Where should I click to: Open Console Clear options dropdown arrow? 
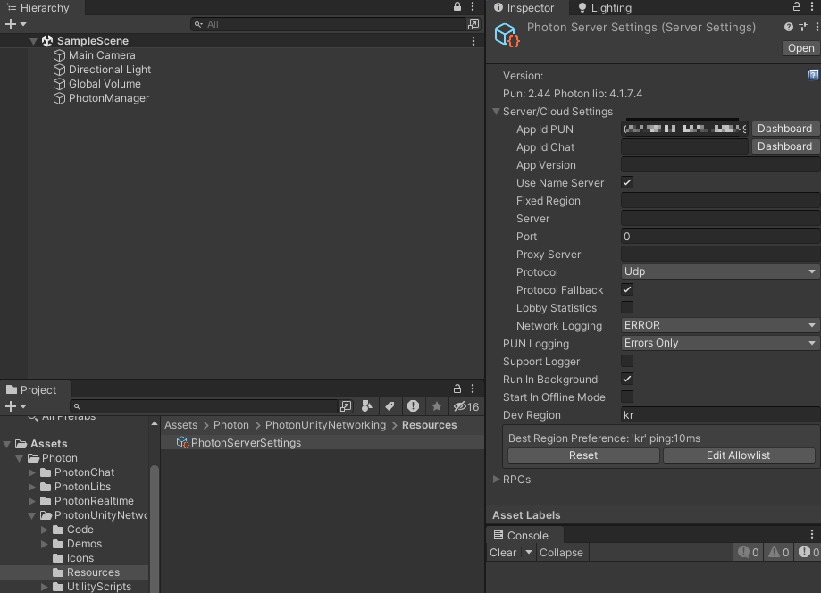point(529,552)
